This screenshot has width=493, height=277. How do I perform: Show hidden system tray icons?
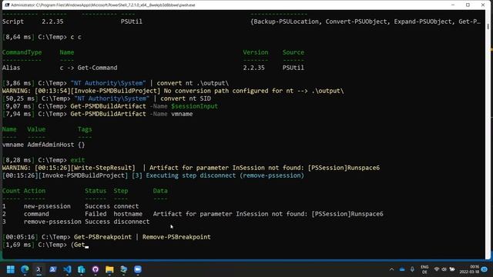point(391,269)
